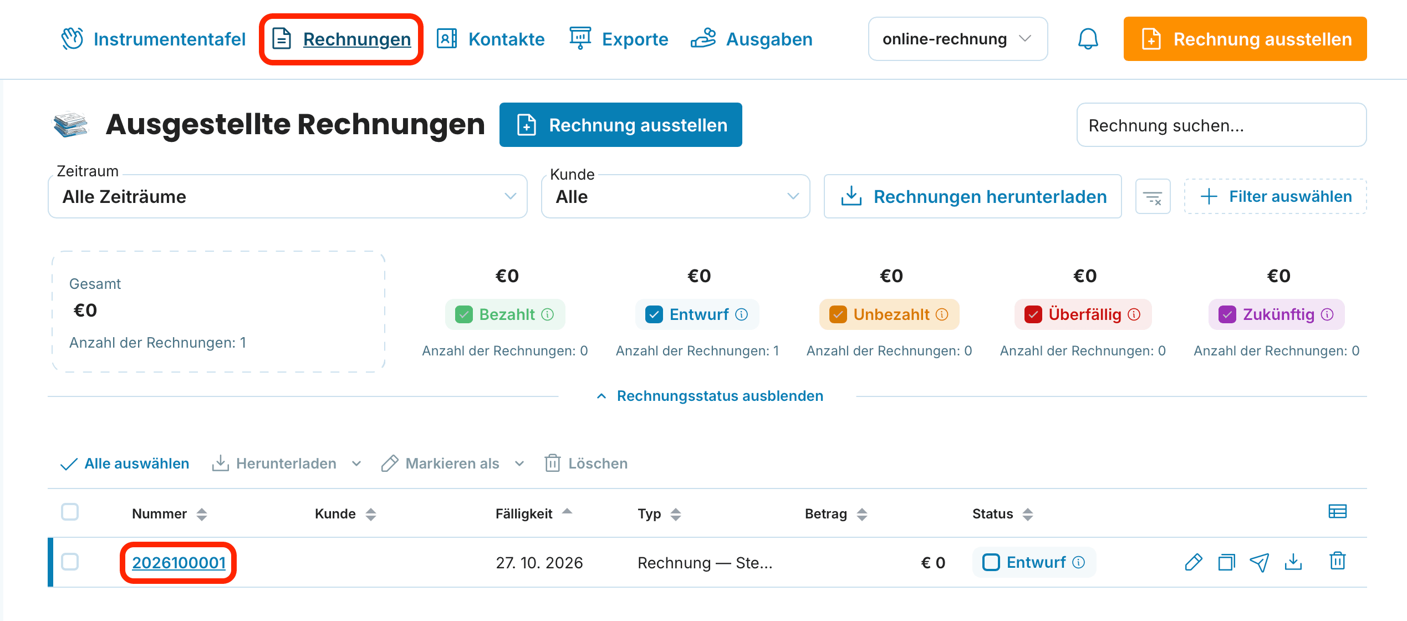Expand the Herunterladen bulk action menu

point(286,464)
